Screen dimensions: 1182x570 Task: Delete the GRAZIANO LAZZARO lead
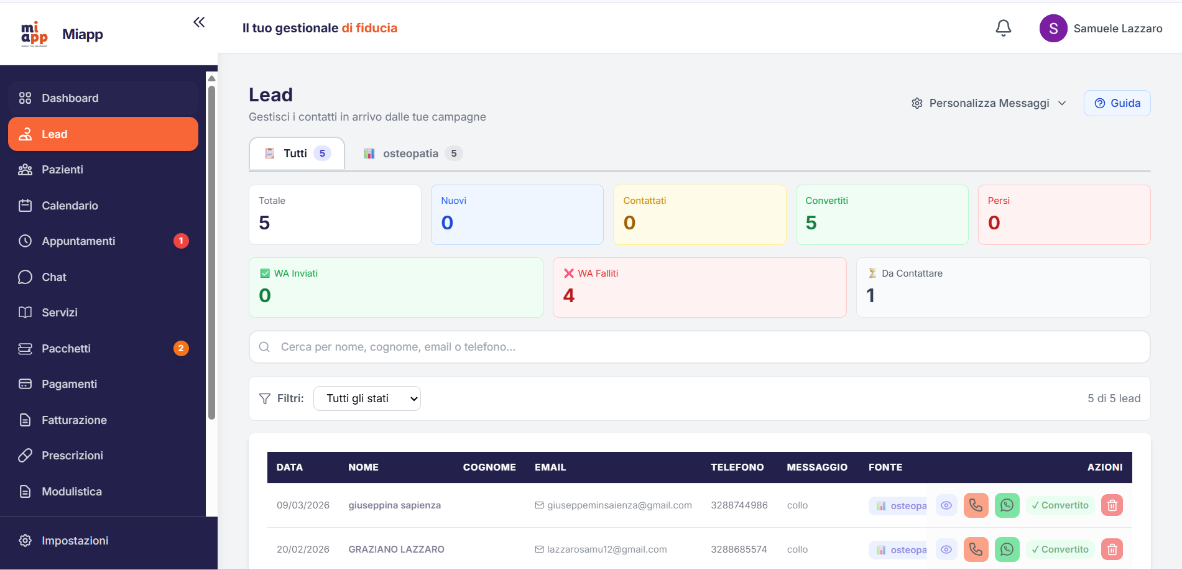1112,549
